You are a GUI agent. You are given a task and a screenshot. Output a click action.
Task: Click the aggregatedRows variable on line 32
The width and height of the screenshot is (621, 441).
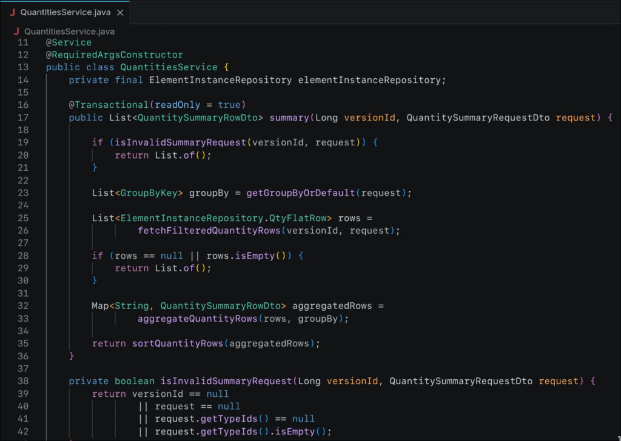coord(332,306)
